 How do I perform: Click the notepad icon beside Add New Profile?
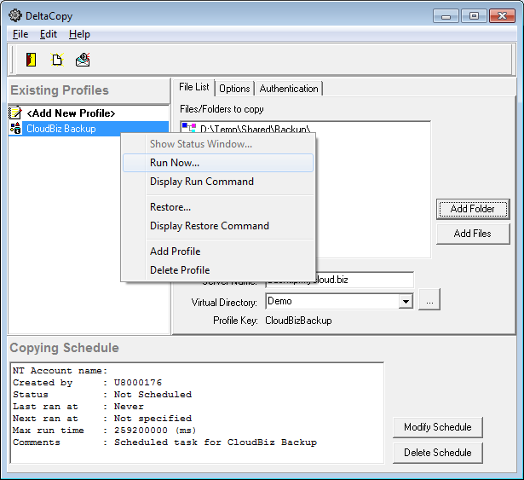15,113
